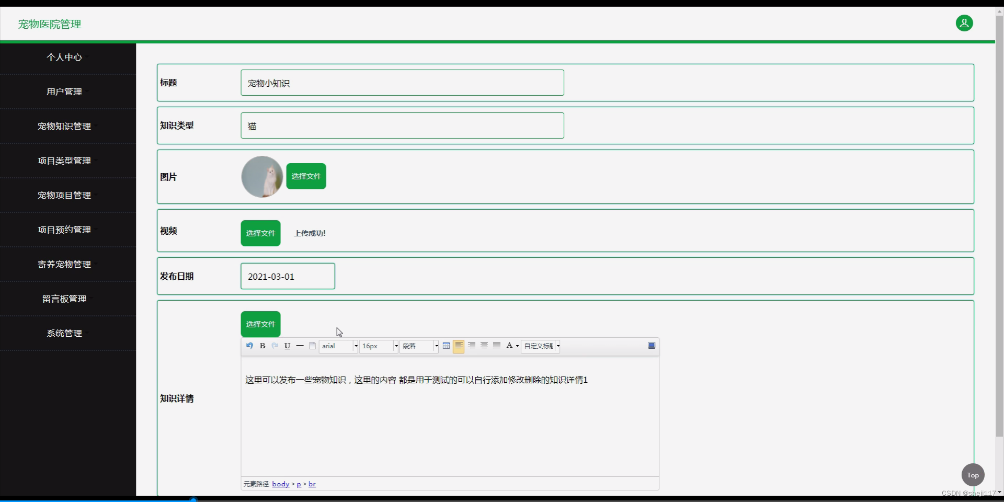Click the undo icon in editor toolbar

coord(249,346)
